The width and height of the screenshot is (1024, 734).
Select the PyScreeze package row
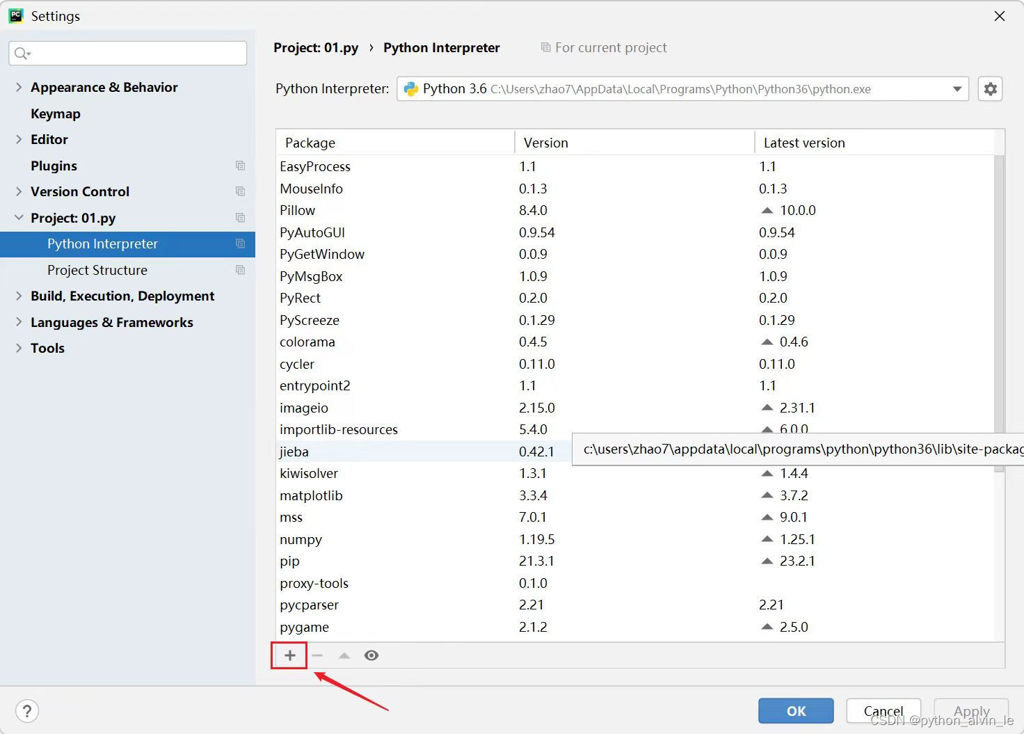(635, 320)
